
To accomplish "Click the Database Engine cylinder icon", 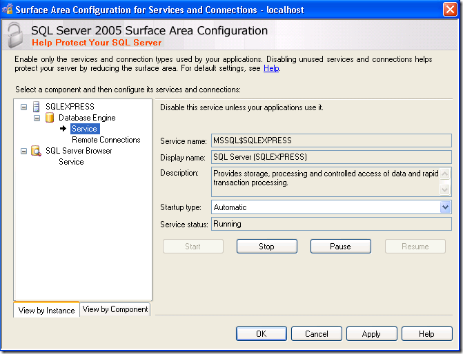I will pyautogui.click(x=49, y=118).
